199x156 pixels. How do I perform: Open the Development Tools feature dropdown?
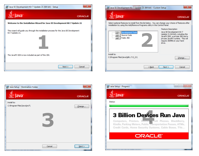click(x=118, y=32)
